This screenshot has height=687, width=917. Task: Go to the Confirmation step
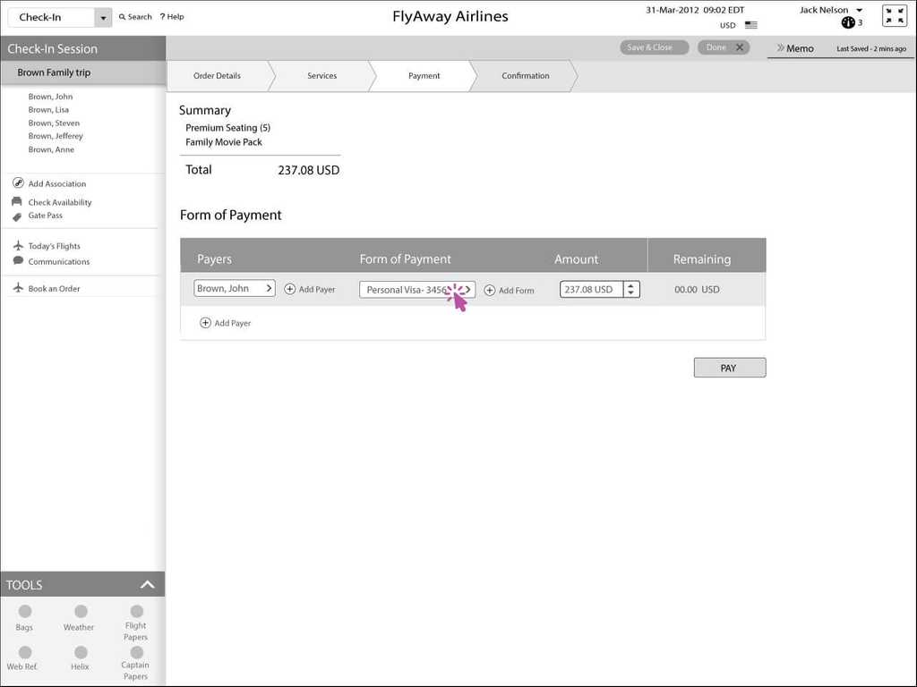(525, 76)
